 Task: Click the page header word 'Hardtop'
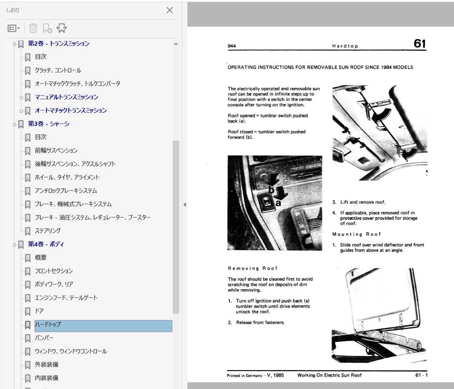(345, 46)
